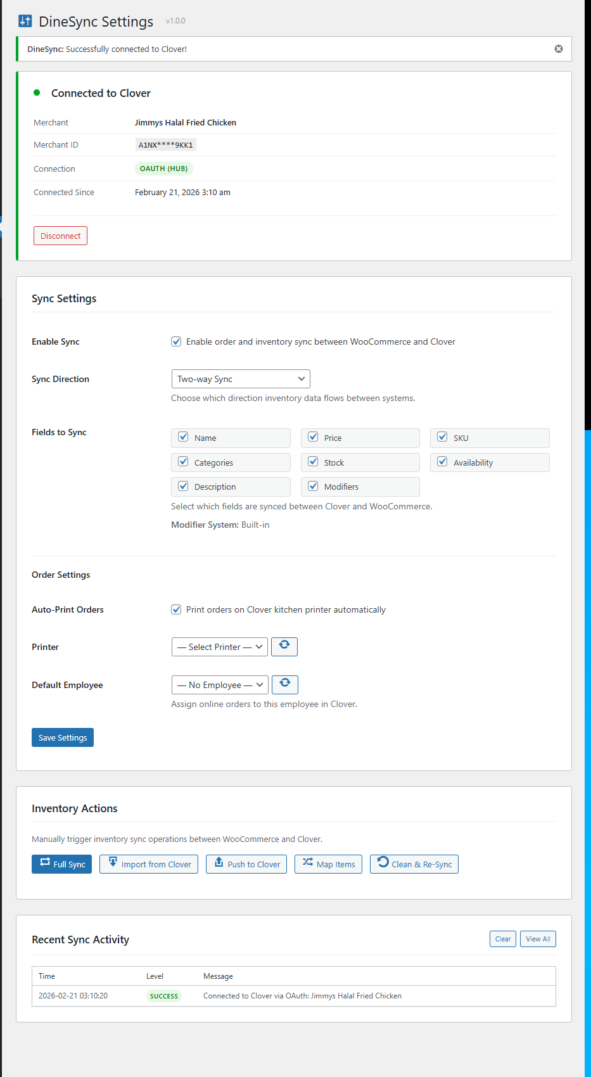
Task: Refresh the employee list
Action: click(x=285, y=684)
